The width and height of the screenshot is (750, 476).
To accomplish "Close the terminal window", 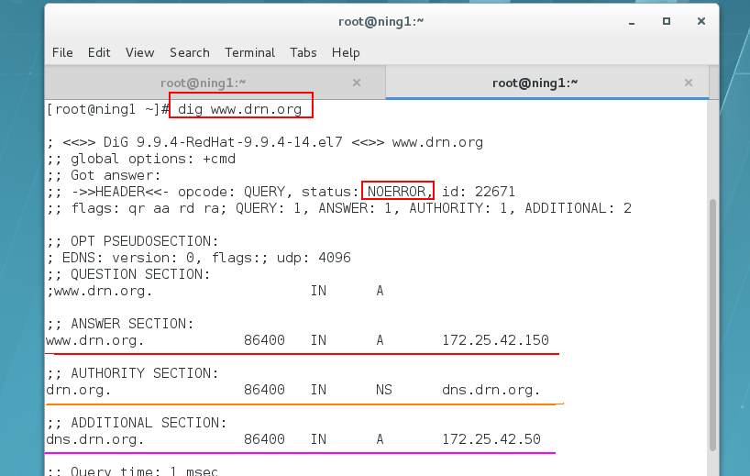I will tap(701, 21).
